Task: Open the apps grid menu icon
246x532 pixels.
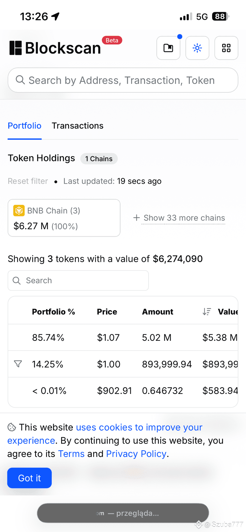Action: click(x=226, y=48)
